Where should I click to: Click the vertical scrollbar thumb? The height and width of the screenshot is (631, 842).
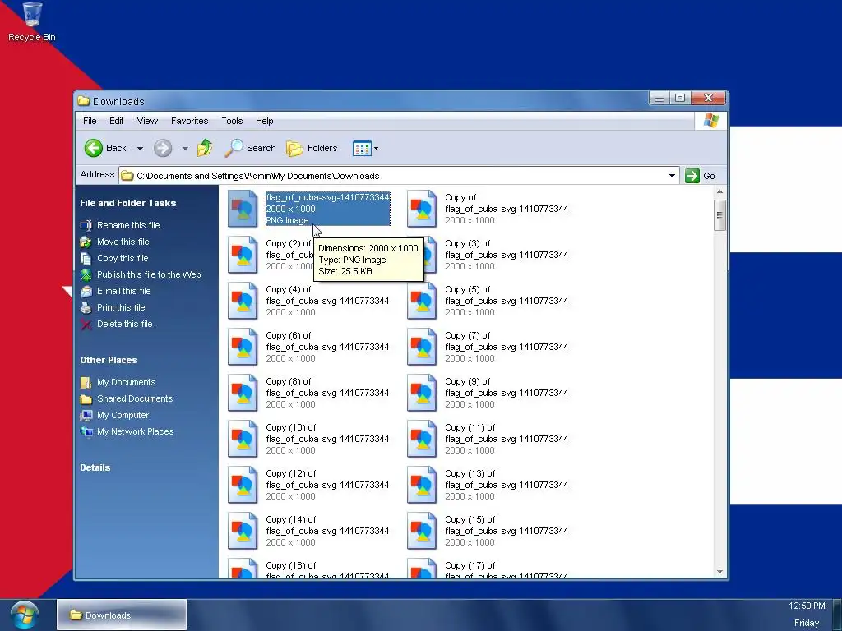click(719, 215)
